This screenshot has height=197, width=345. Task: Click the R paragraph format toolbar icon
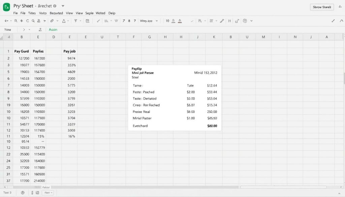coord(200,21)
